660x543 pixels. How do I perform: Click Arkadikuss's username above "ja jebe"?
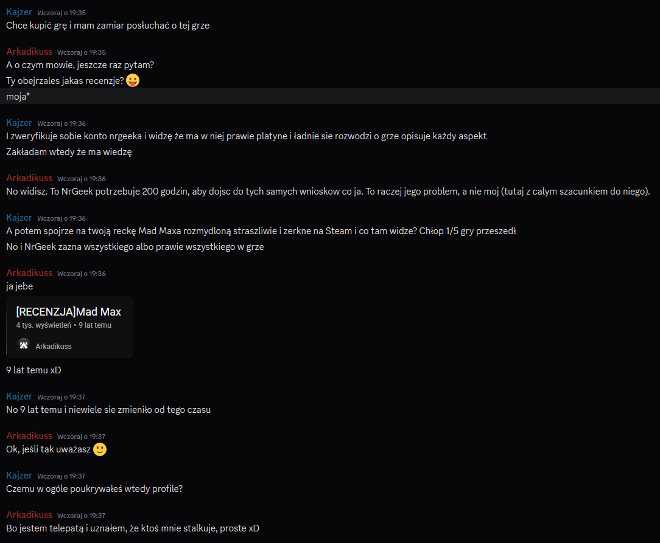[x=29, y=273]
